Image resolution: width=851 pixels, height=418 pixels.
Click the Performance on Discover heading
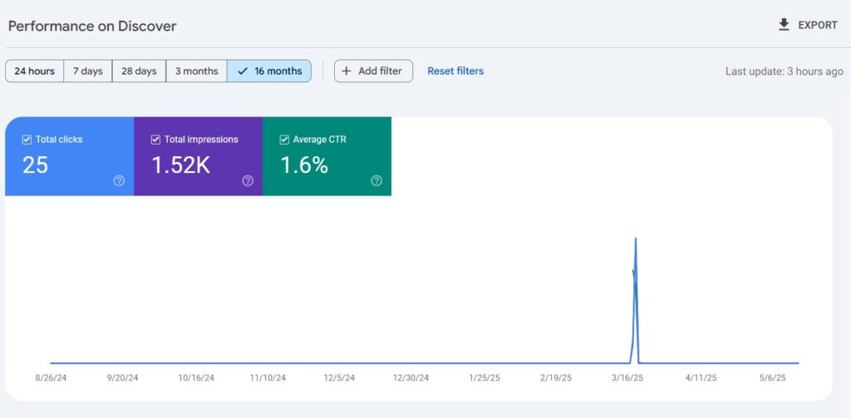92,26
